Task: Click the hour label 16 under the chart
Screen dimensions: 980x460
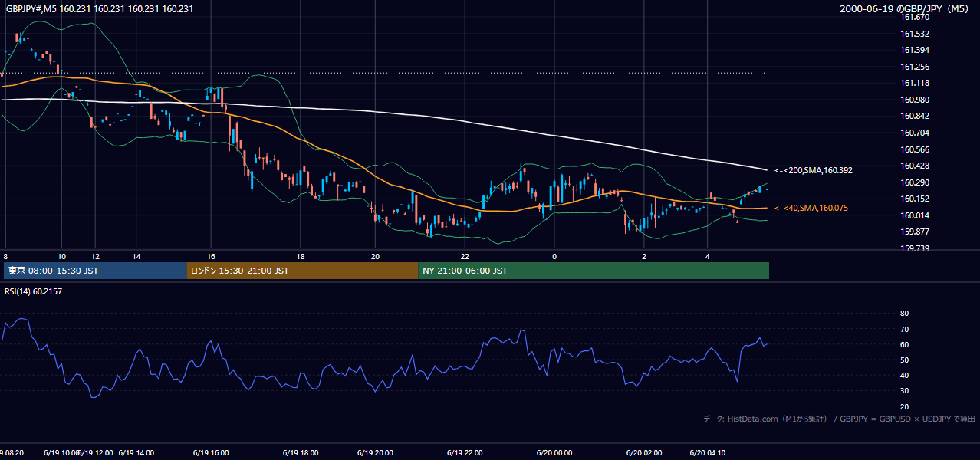Action: click(211, 256)
